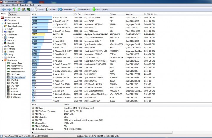
Task: Select the Config tree item
Action: click(10, 54)
